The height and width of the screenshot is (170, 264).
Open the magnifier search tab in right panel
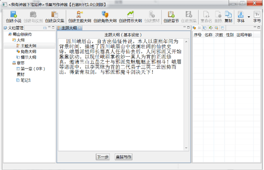216,28
